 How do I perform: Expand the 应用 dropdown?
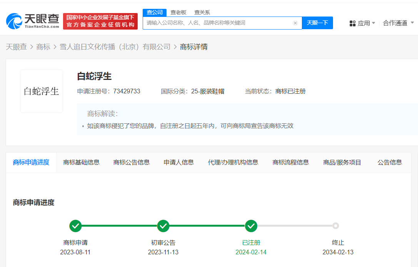(371, 23)
